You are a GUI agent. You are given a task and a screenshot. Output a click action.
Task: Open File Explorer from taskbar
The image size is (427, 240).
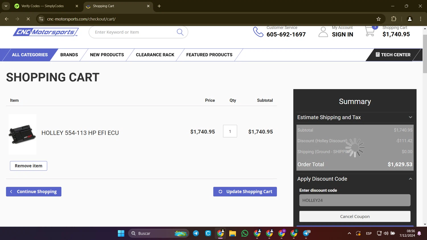click(233, 233)
